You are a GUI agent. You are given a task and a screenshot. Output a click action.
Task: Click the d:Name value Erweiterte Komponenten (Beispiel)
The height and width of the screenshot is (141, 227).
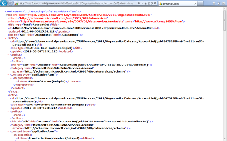54,138
